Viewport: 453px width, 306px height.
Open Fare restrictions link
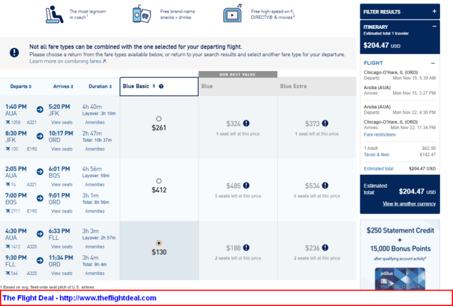(379, 134)
